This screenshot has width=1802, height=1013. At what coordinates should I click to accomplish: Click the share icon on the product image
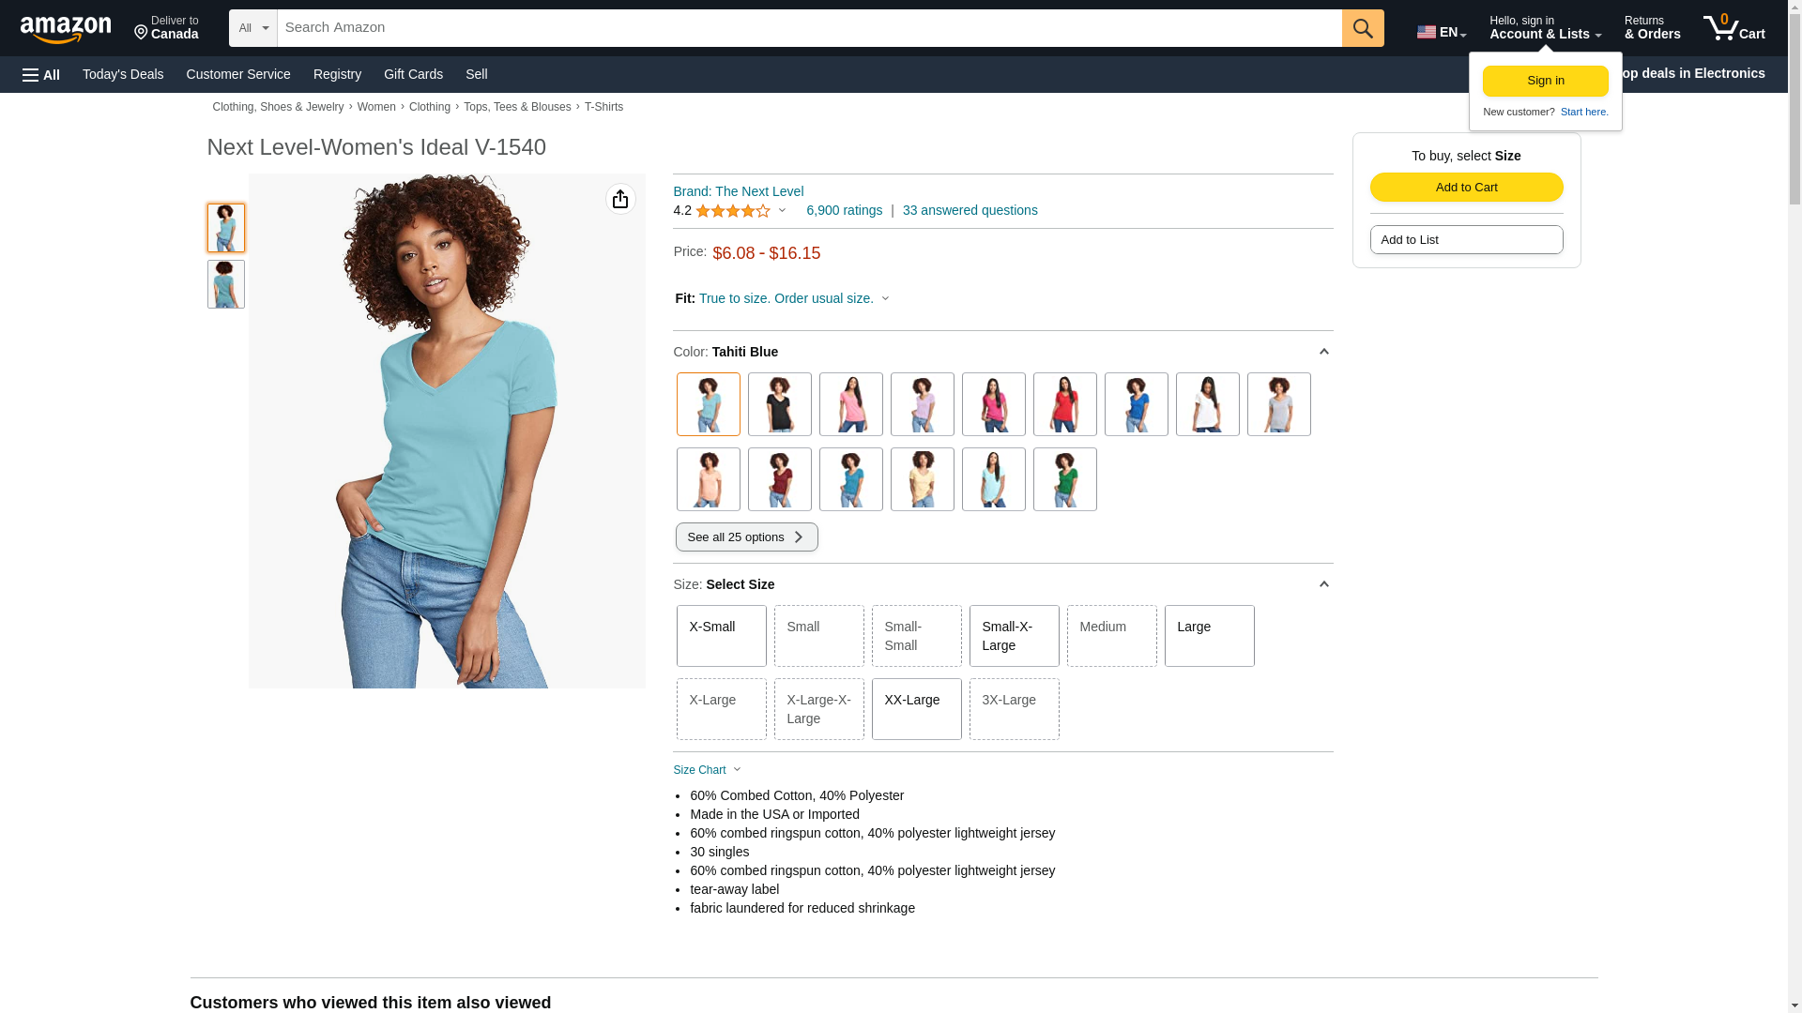pyautogui.click(x=619, y=199)
